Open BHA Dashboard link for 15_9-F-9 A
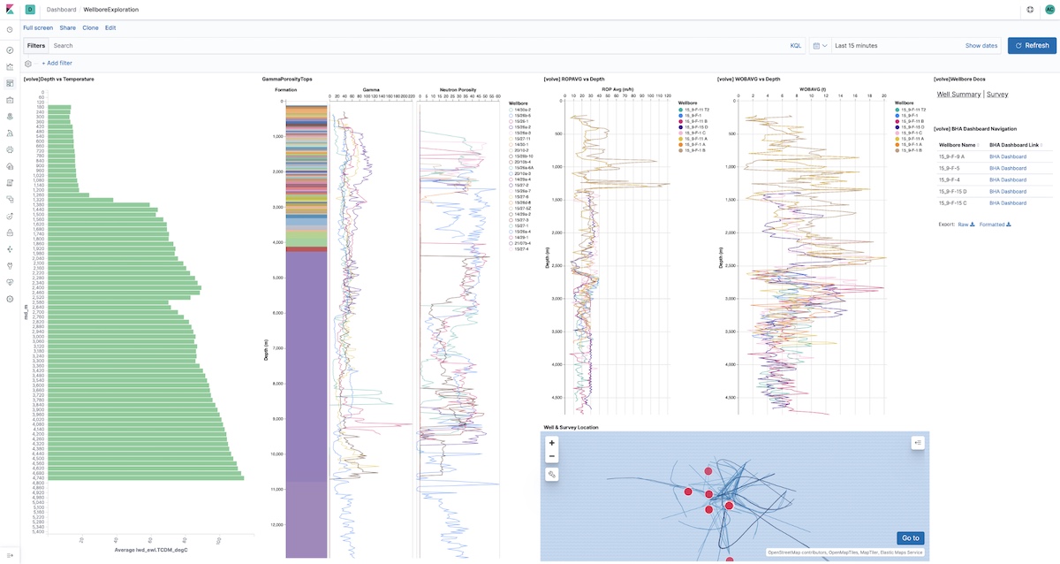This screenshot has height=564, width=1060. [x=1008, y=156]
